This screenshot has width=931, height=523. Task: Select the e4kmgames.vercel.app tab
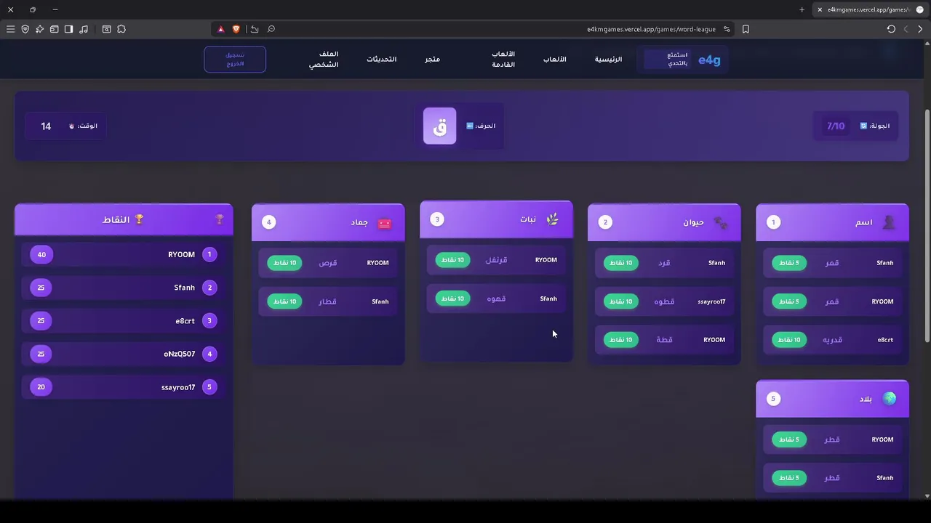(871, 9)
